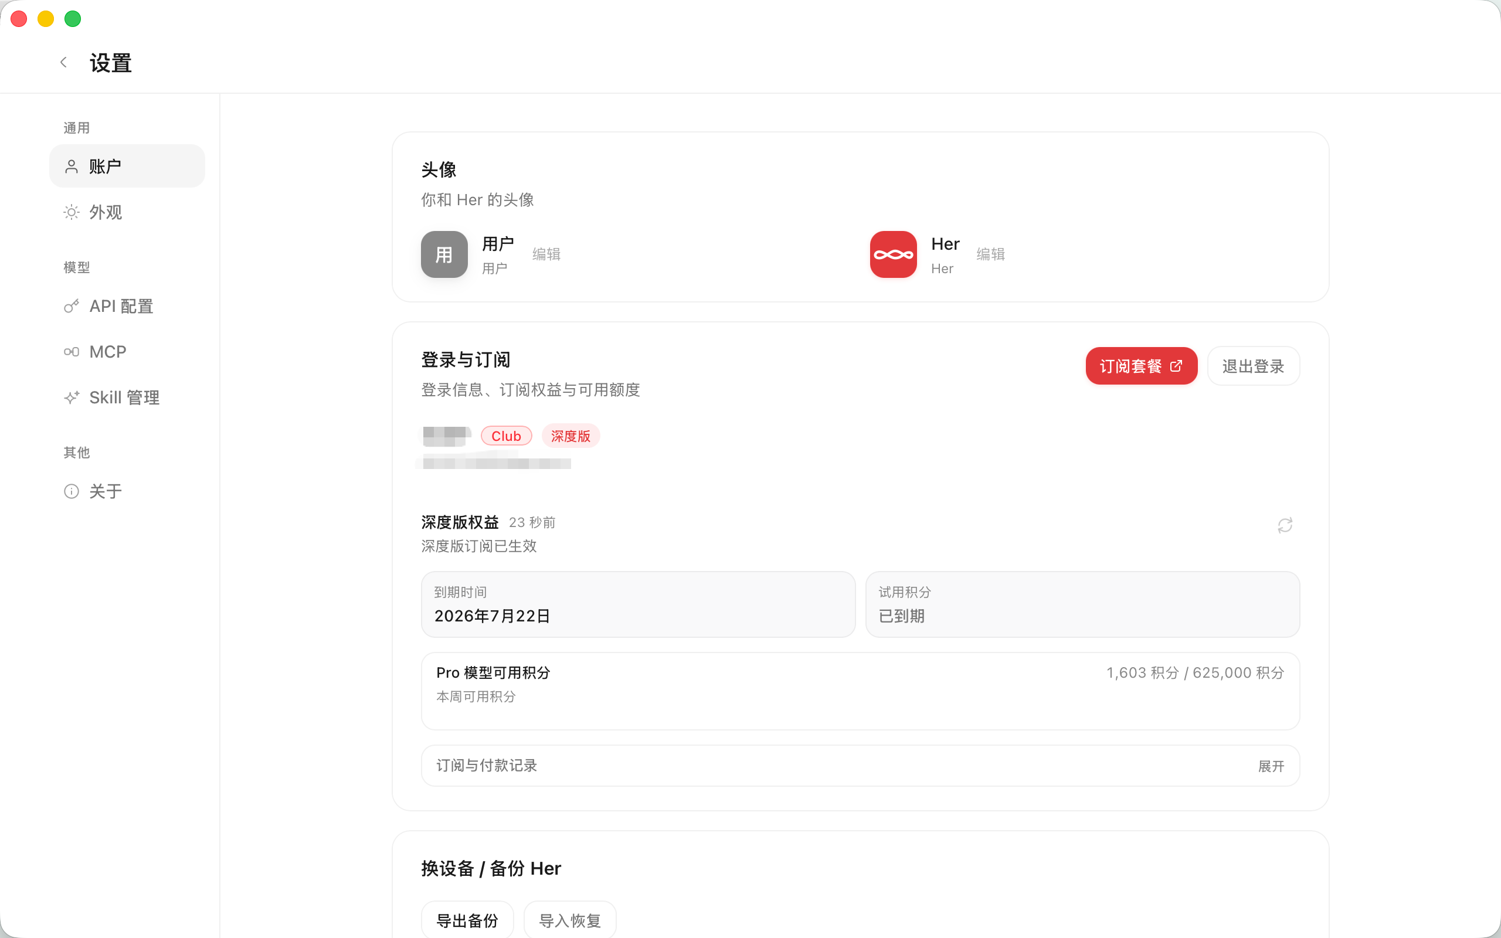
Task: Click the gray 用 user avatar
Action: click(x=444, y=254)
